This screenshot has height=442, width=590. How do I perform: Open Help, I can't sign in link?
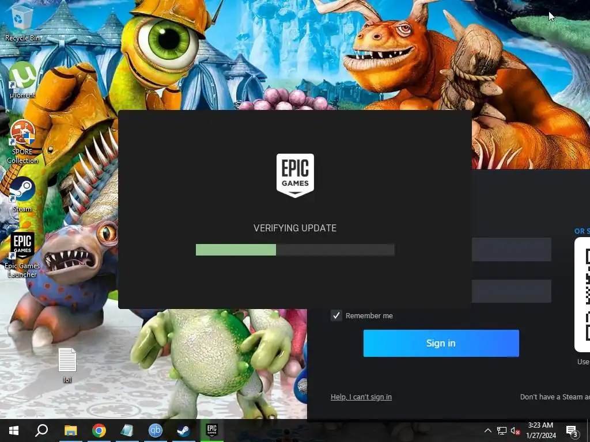(x=361, y=397)
